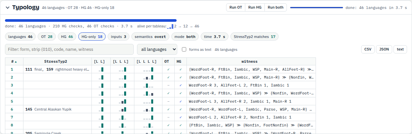Click the wide blue progress bar

pos(91,20)
